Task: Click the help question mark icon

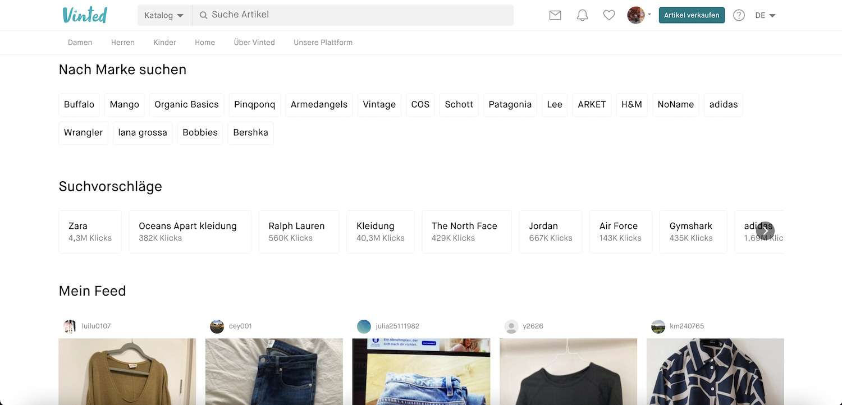Action: [739, 15]
